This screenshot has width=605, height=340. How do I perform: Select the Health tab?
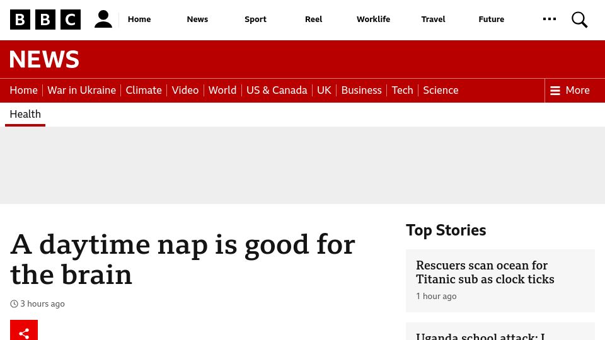coord(25,114)
